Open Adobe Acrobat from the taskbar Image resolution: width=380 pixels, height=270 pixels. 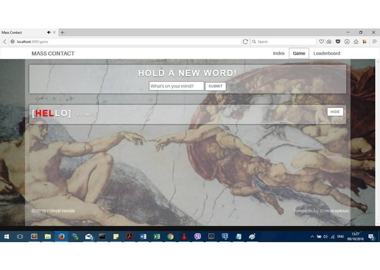(x=130, y=236)
